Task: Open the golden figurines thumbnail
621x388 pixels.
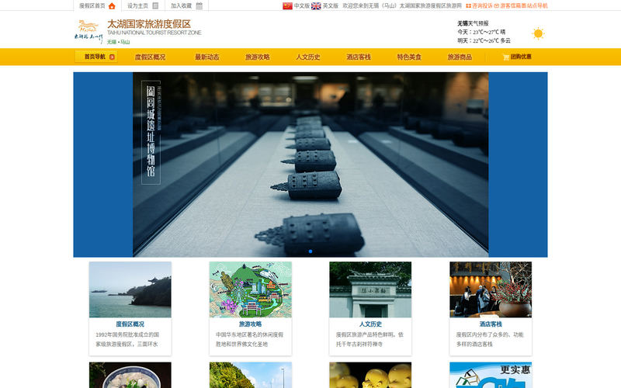Action: (x=370, y=375)
